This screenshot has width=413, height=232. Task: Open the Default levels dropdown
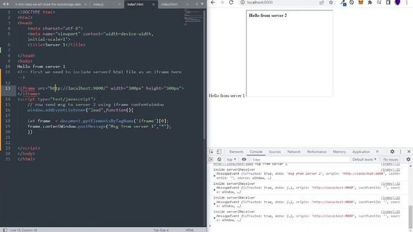pos(364,159)
